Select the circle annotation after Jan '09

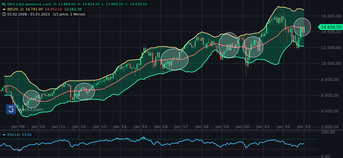coord(32,99)
